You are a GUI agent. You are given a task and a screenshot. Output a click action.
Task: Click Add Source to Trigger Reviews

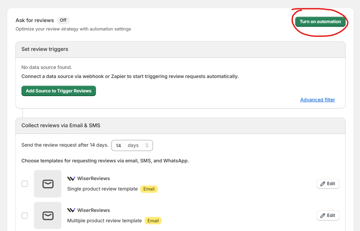click(x=58, y=91)
